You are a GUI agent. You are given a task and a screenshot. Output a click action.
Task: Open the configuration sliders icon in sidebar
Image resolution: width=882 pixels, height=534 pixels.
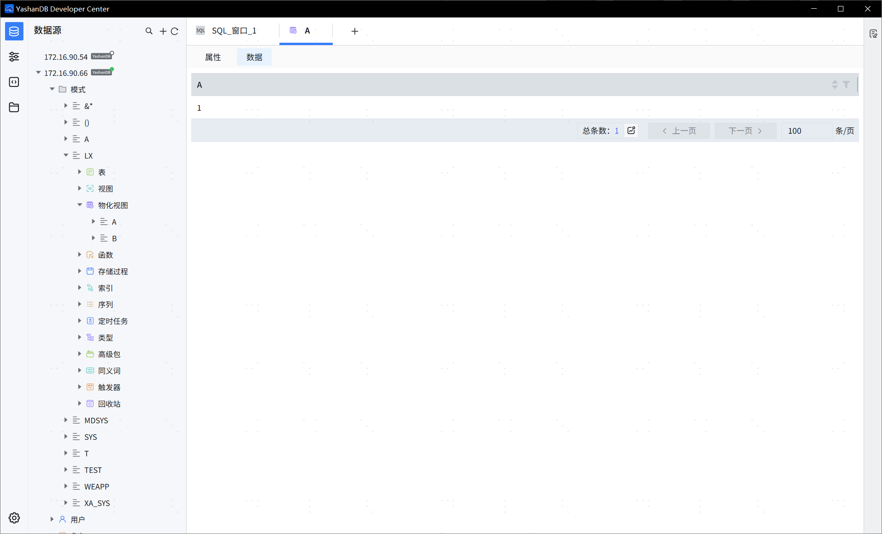(x=14, y=57)
